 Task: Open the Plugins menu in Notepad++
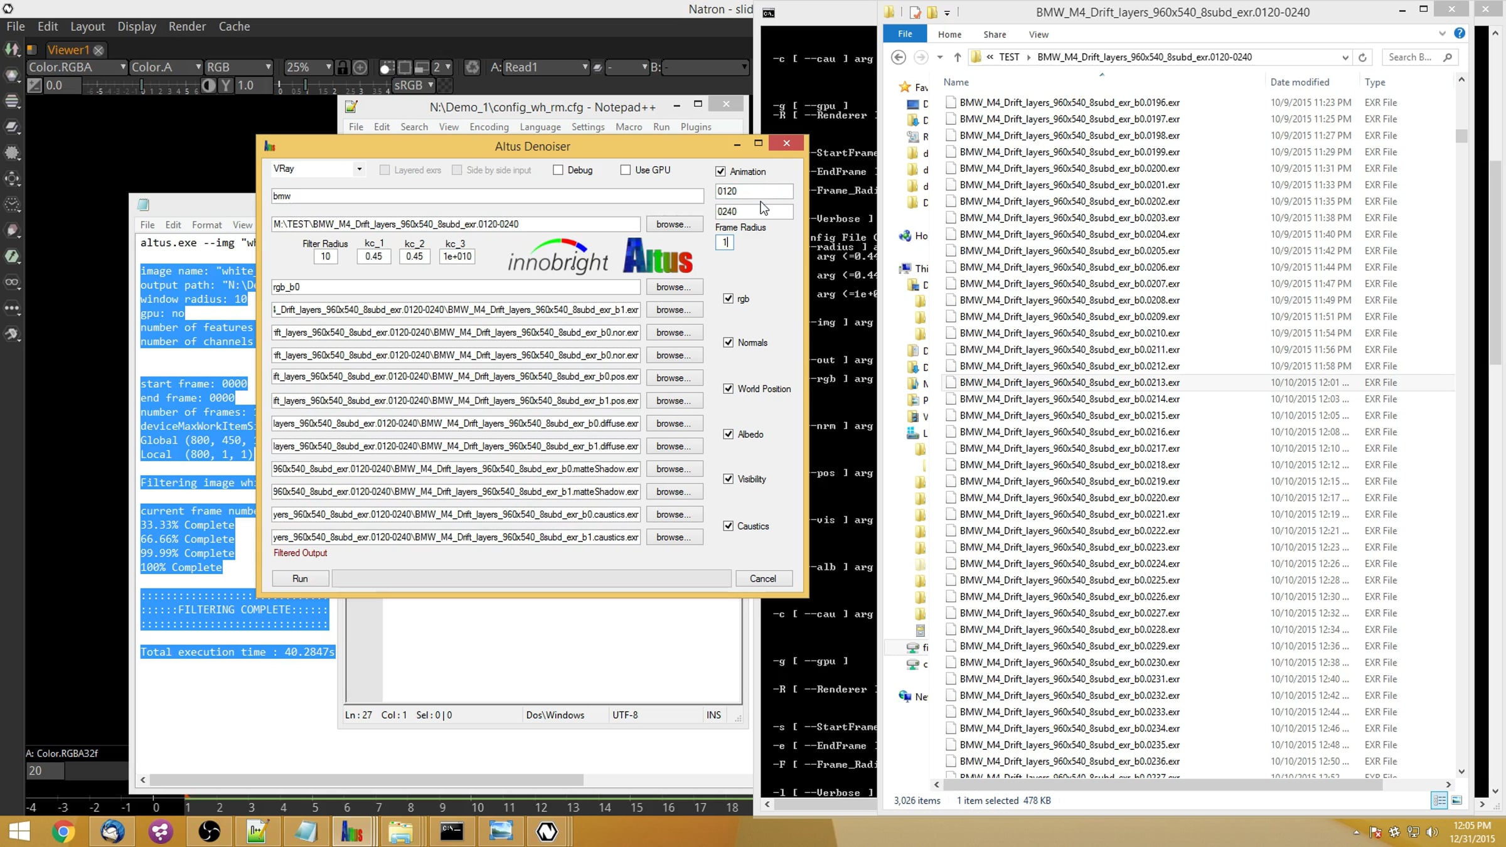tap(696, 127)
